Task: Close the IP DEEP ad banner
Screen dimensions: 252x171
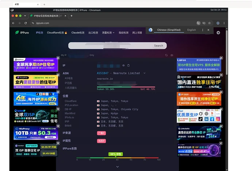Action: point(221,92)
